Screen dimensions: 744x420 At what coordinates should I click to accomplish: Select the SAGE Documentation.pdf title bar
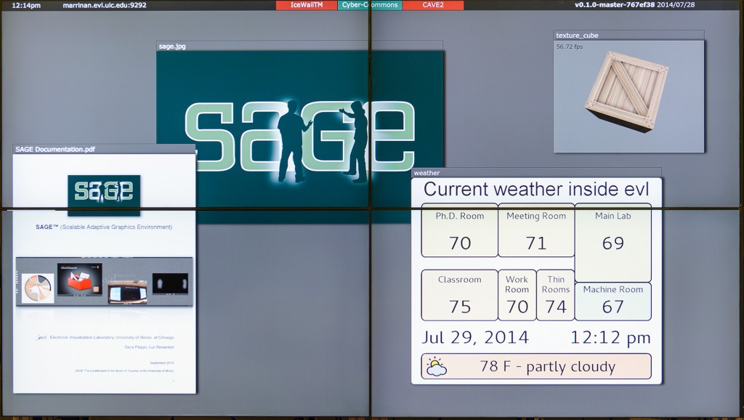pyautogui.click(x=104, y=149)
